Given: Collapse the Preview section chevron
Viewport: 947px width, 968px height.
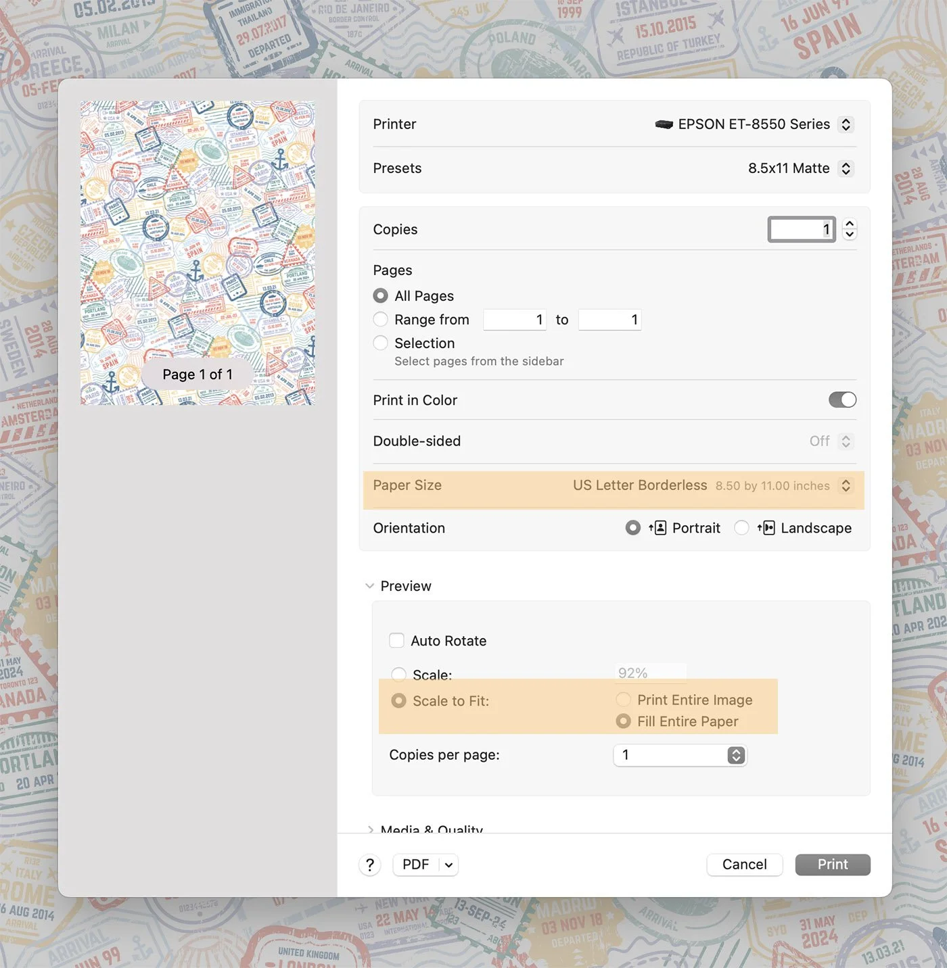Looking at the screenshot, I should 369,586.
